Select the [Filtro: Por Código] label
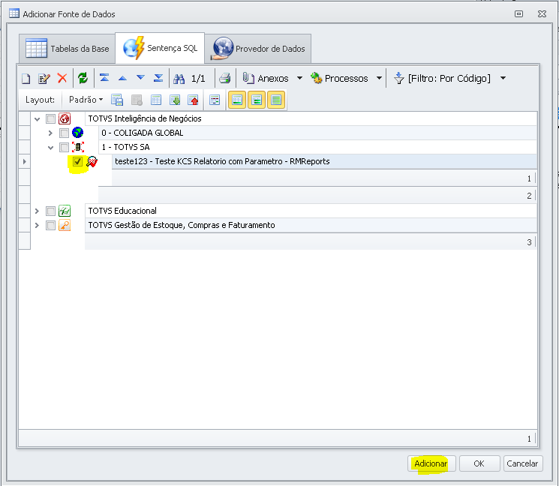559x486 pixels. click(449, 78)
